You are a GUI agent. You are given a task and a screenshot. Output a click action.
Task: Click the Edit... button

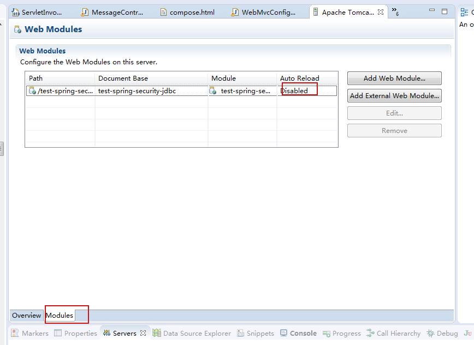coord(394,113)
